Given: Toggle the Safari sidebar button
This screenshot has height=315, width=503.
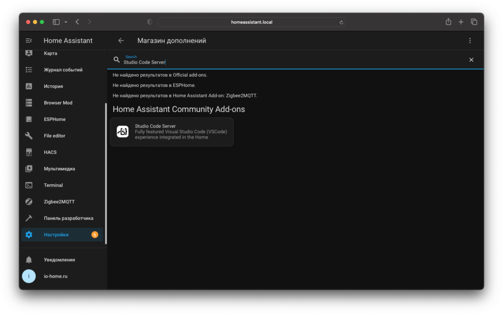Looking at the screenshot, I should (56, 22).
